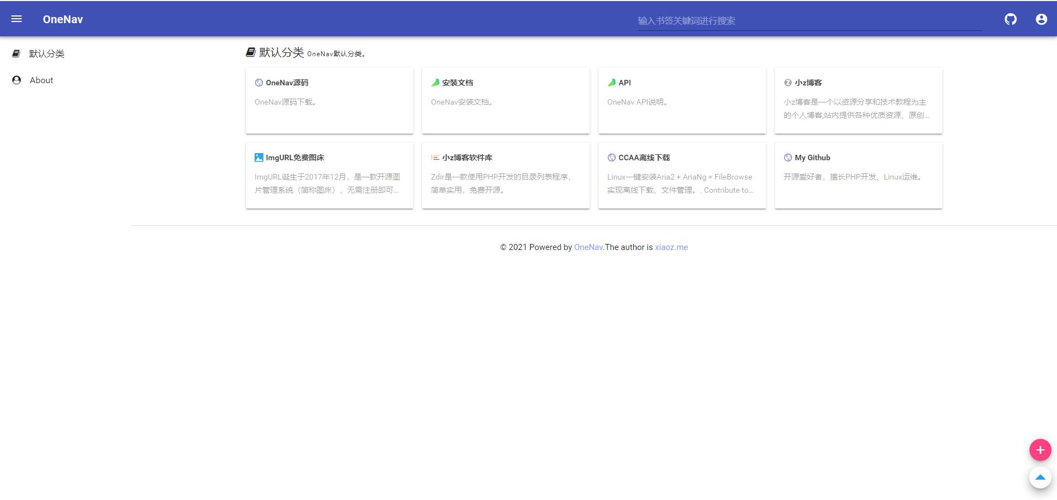1057x500 pixels.
Task: Click the user account icon top right
Action: click(1040, 19)
